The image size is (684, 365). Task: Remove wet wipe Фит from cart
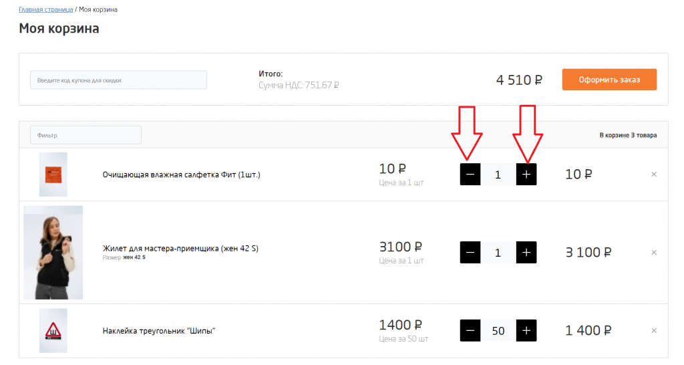point(654,174)
